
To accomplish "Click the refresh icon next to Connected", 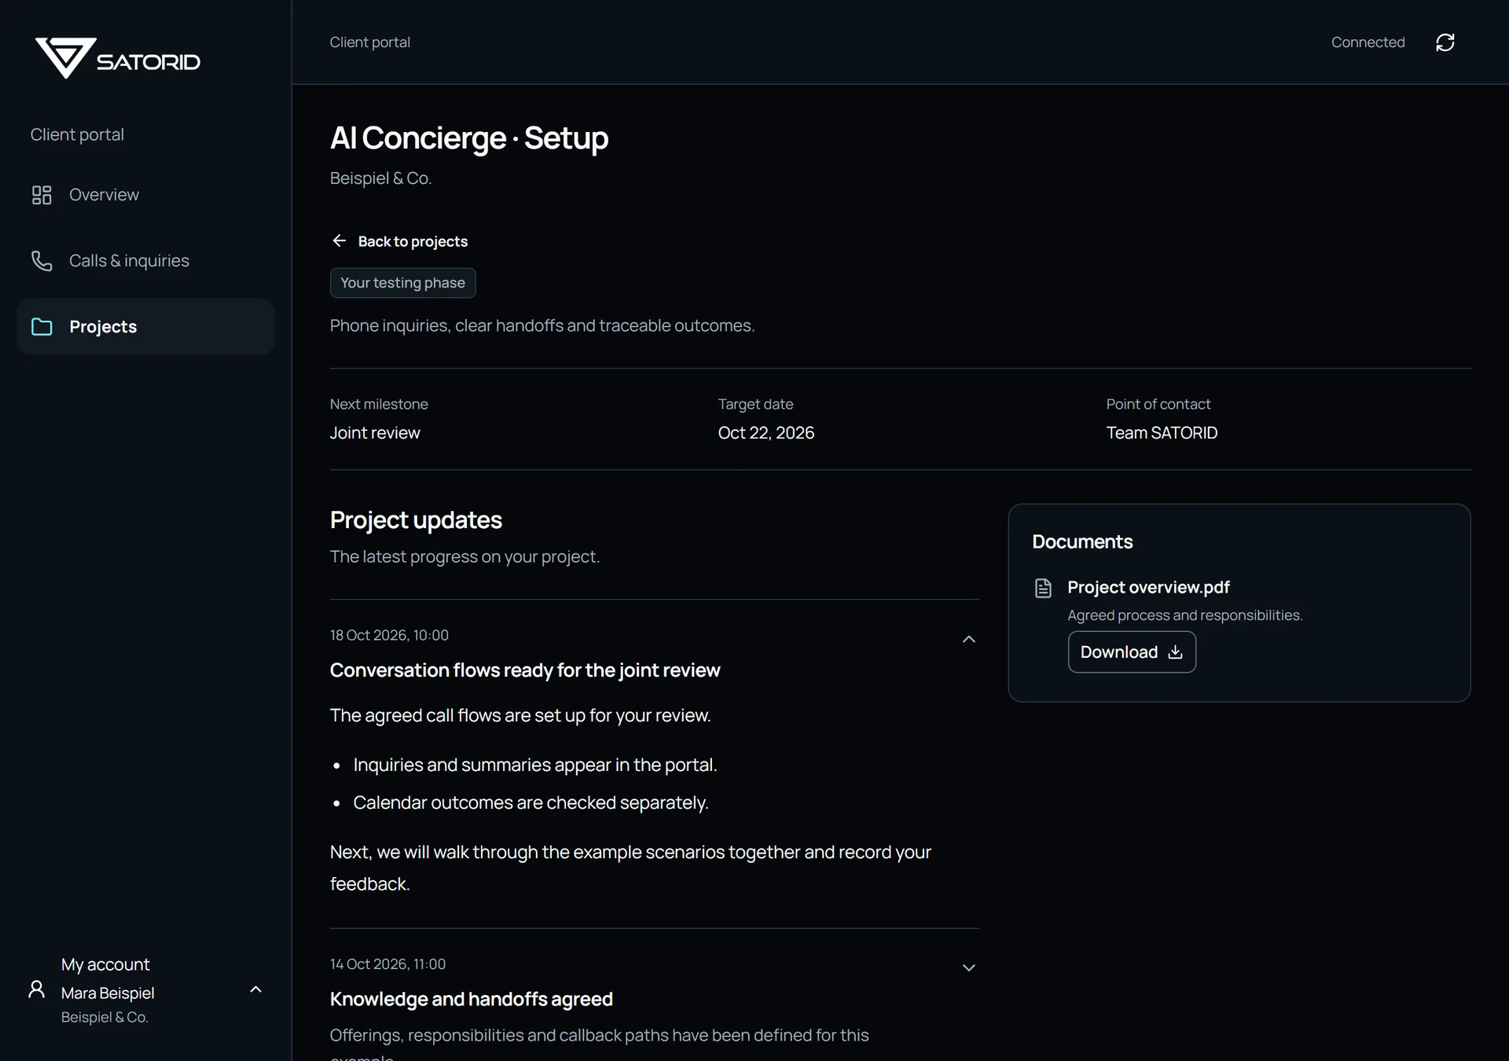I will pyautogui.click(x=1445, y=42).
